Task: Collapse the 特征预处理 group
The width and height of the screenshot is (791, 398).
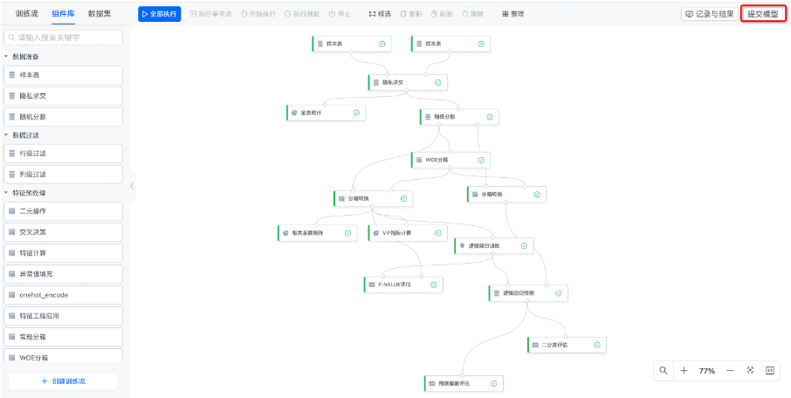Action: (x=7, y=193)
